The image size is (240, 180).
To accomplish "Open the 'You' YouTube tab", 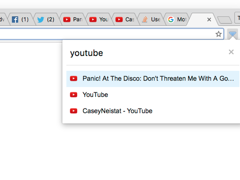I will click(x=99, y=19).
